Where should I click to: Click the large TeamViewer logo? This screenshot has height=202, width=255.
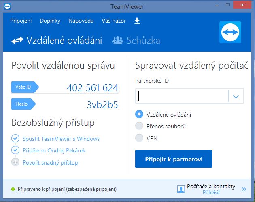point(230,32)
